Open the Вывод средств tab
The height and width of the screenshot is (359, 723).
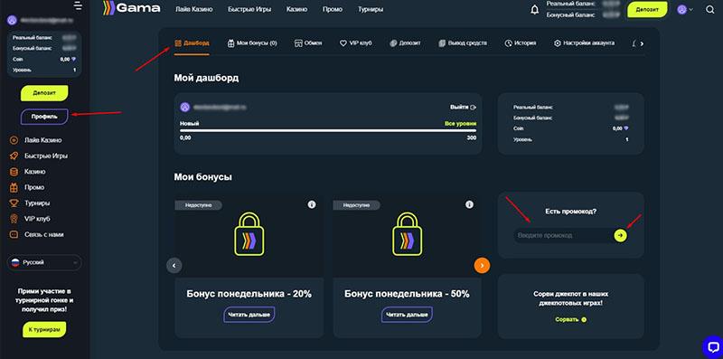tap(463, 43)
